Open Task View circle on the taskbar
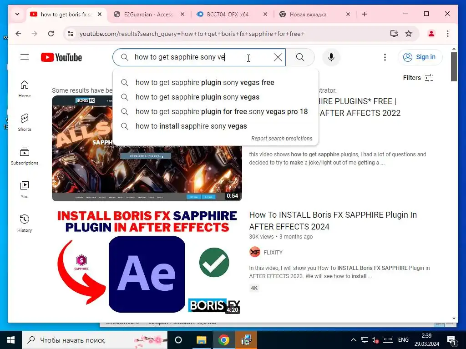The height and width of the screenshot is (349, 466). [x=178, y=340]
